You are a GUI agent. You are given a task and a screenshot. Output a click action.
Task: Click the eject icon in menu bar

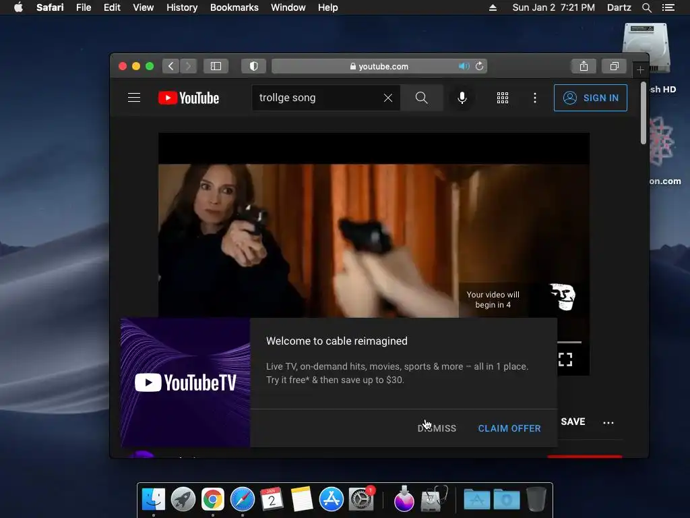pos(493,7)
